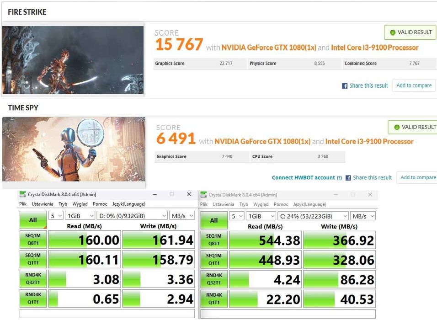This screenshot has width=437, height=320.
Task: Click the Time Spy CPU Score 3 768 cell
Action: pos(298,157)
